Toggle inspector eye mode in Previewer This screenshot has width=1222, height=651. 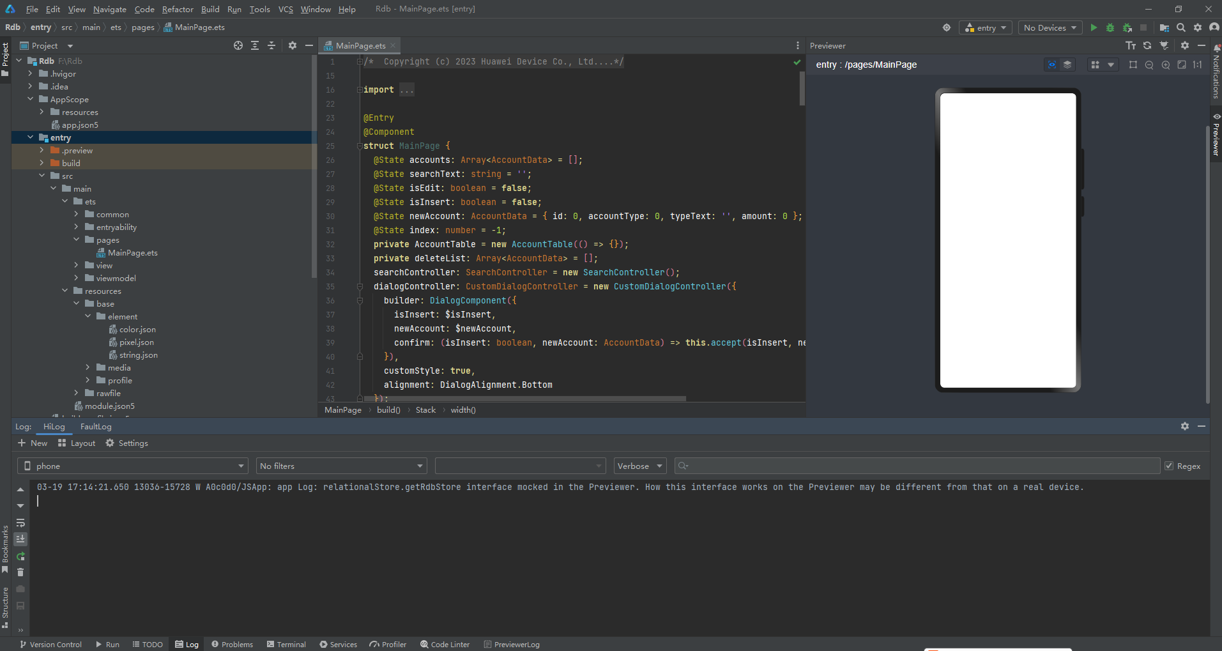1052,65
